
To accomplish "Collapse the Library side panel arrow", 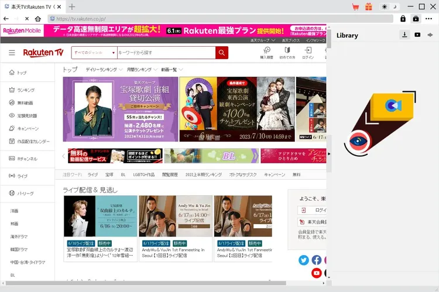I will (328, 153).
